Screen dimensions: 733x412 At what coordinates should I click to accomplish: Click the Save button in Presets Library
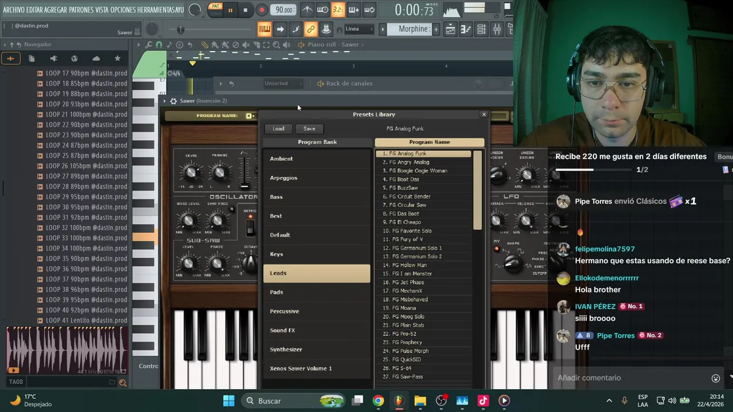click(309, 129)
